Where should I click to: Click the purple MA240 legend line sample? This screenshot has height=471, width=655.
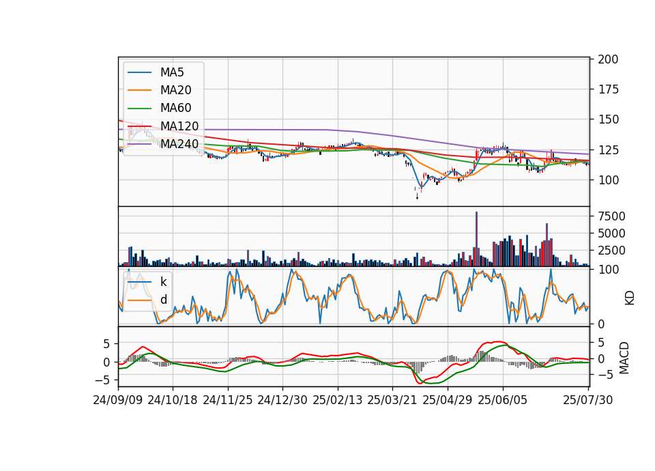[139, 144]
